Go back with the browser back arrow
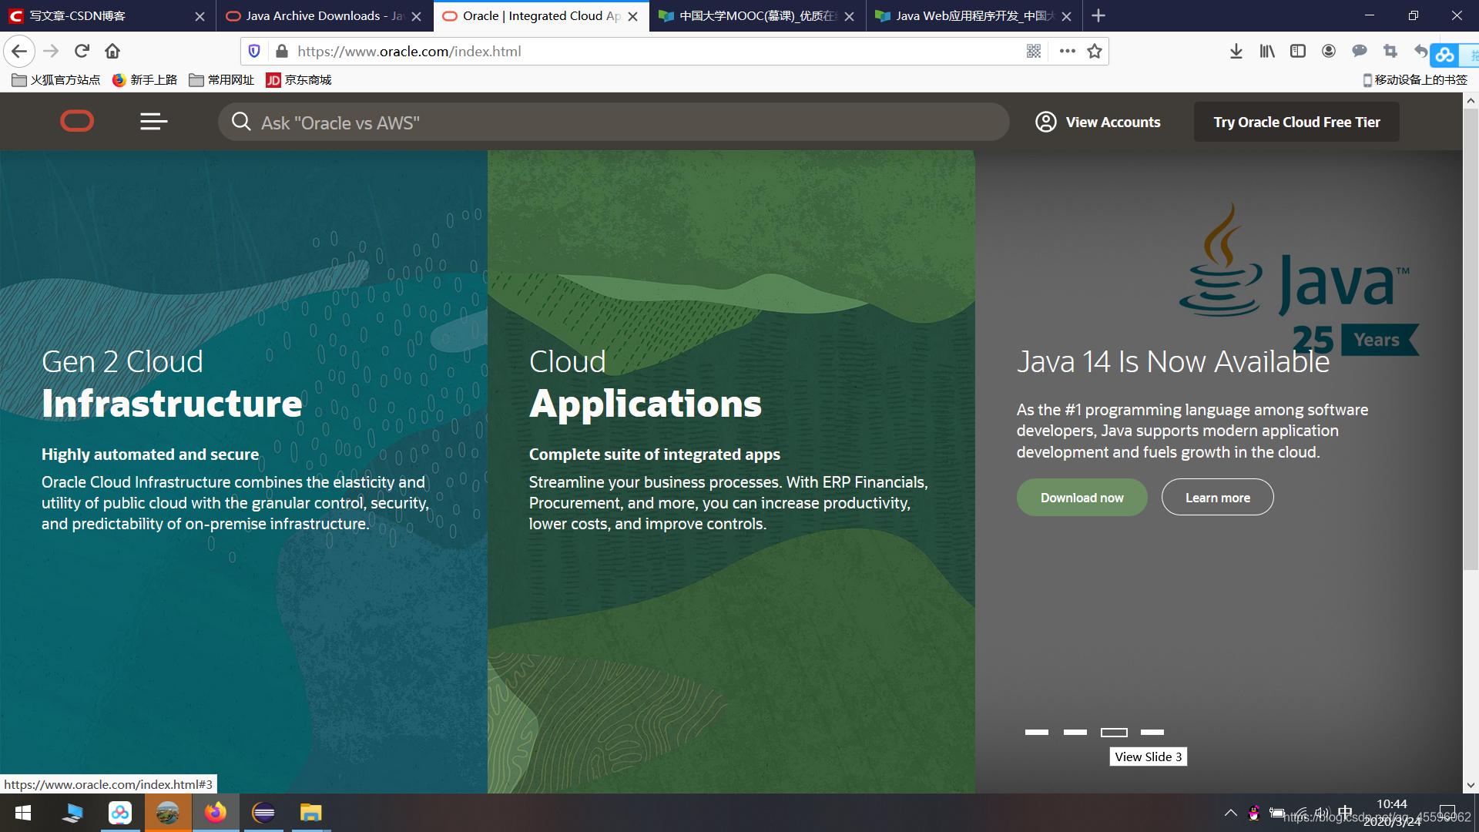The width and height of the screenshot is (1479, 832). pyautogui.click(x=19, y=52)
